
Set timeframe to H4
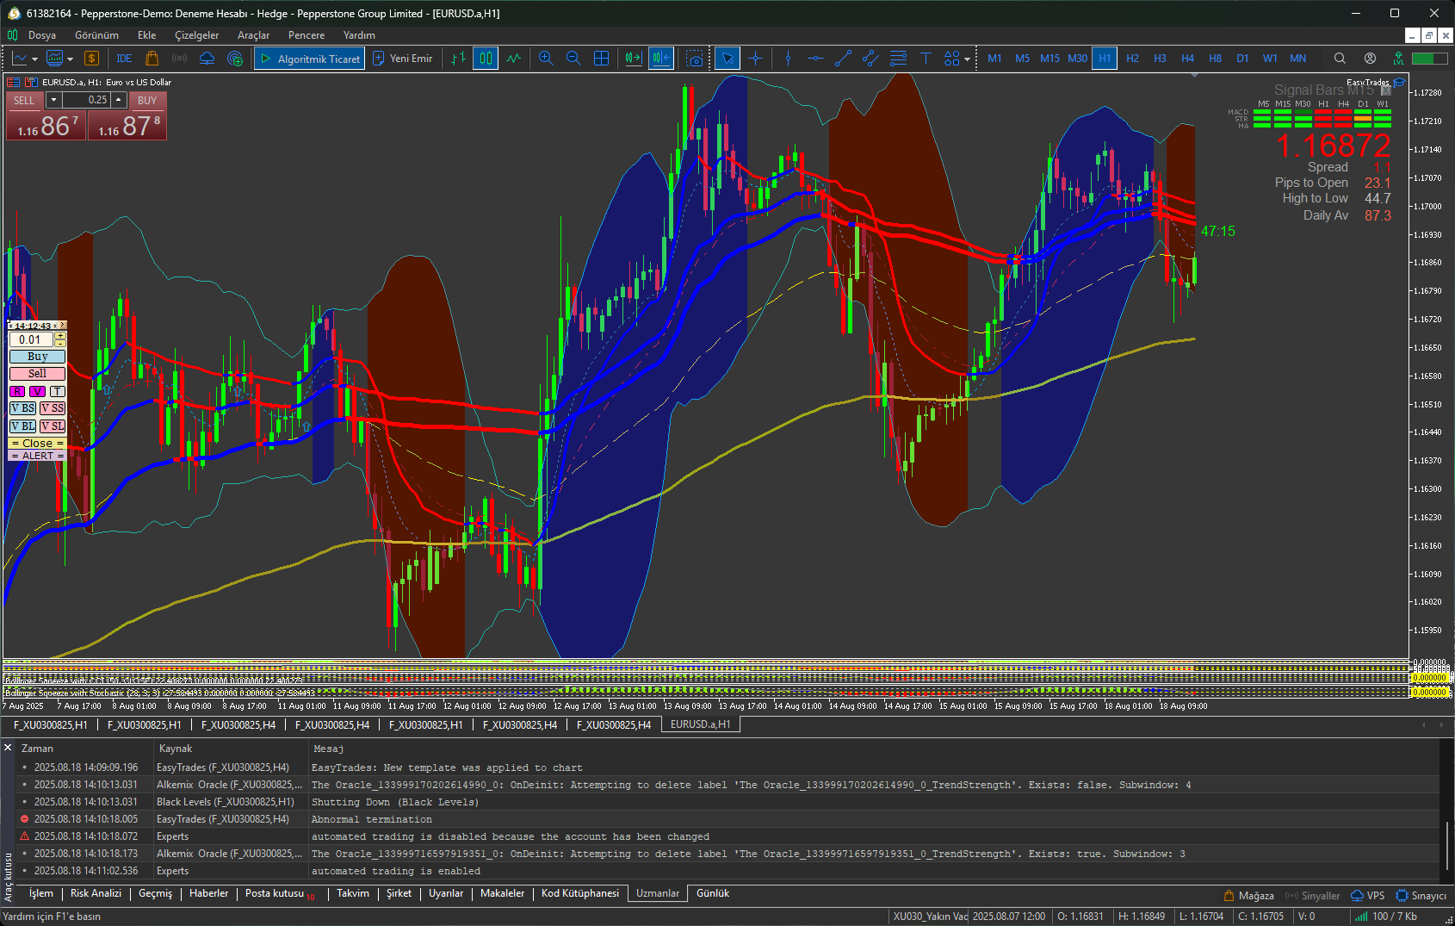tap(1187, 59)
